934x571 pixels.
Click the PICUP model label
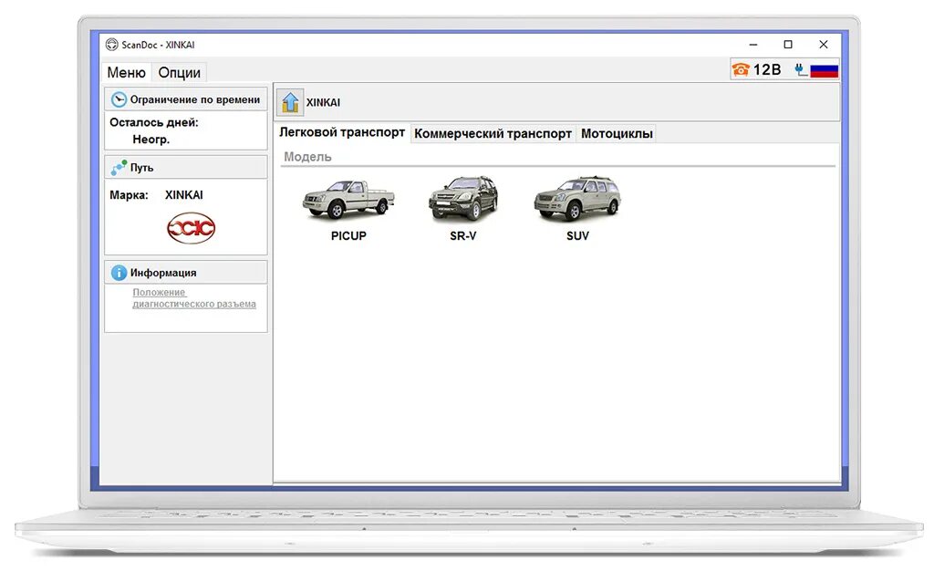348,235
